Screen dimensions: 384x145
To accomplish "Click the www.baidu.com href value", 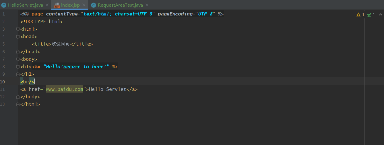I will (x=65, y=89).
